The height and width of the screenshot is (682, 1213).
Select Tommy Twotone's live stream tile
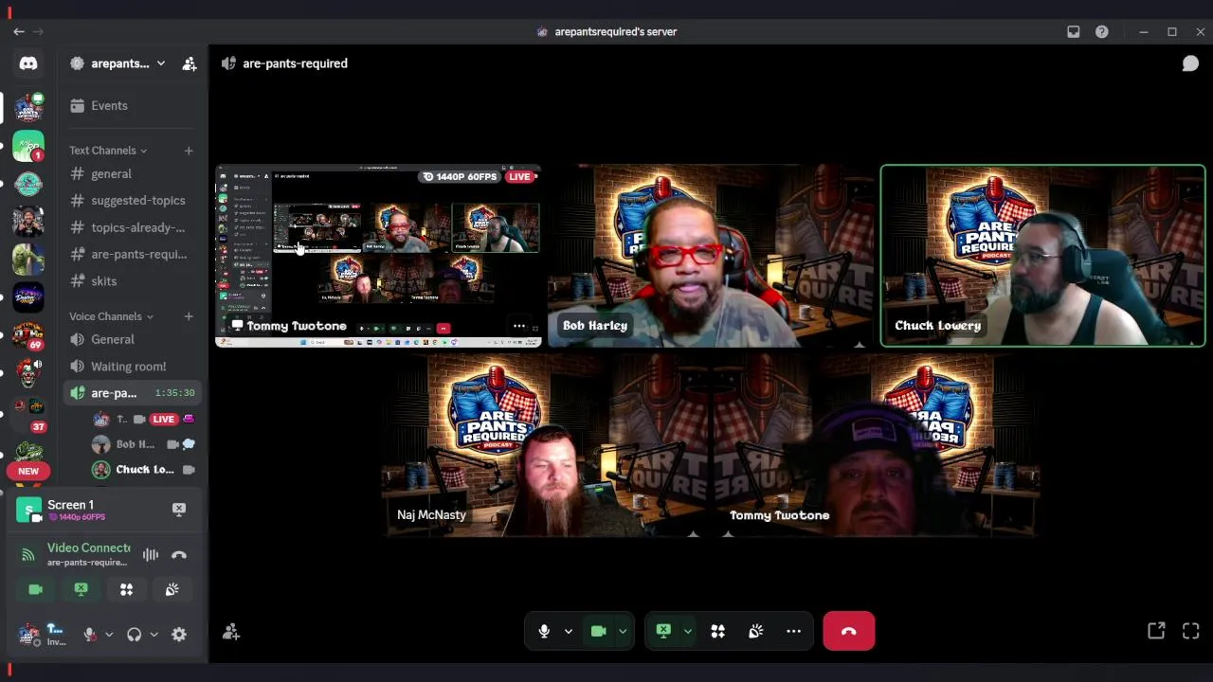coord(378,256)
